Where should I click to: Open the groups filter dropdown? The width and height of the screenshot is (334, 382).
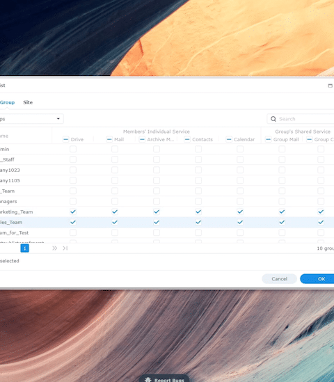[31, 119]
